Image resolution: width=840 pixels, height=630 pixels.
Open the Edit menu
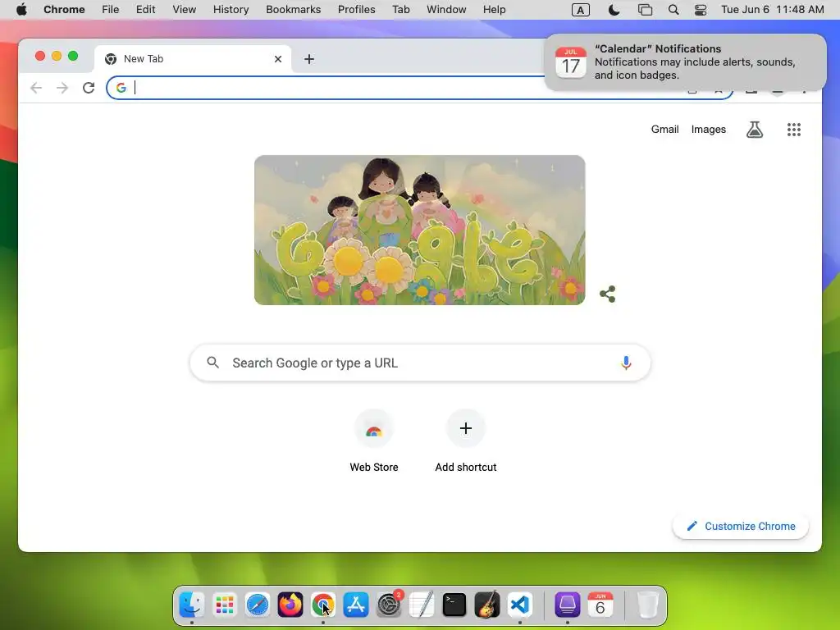[146, 10]
